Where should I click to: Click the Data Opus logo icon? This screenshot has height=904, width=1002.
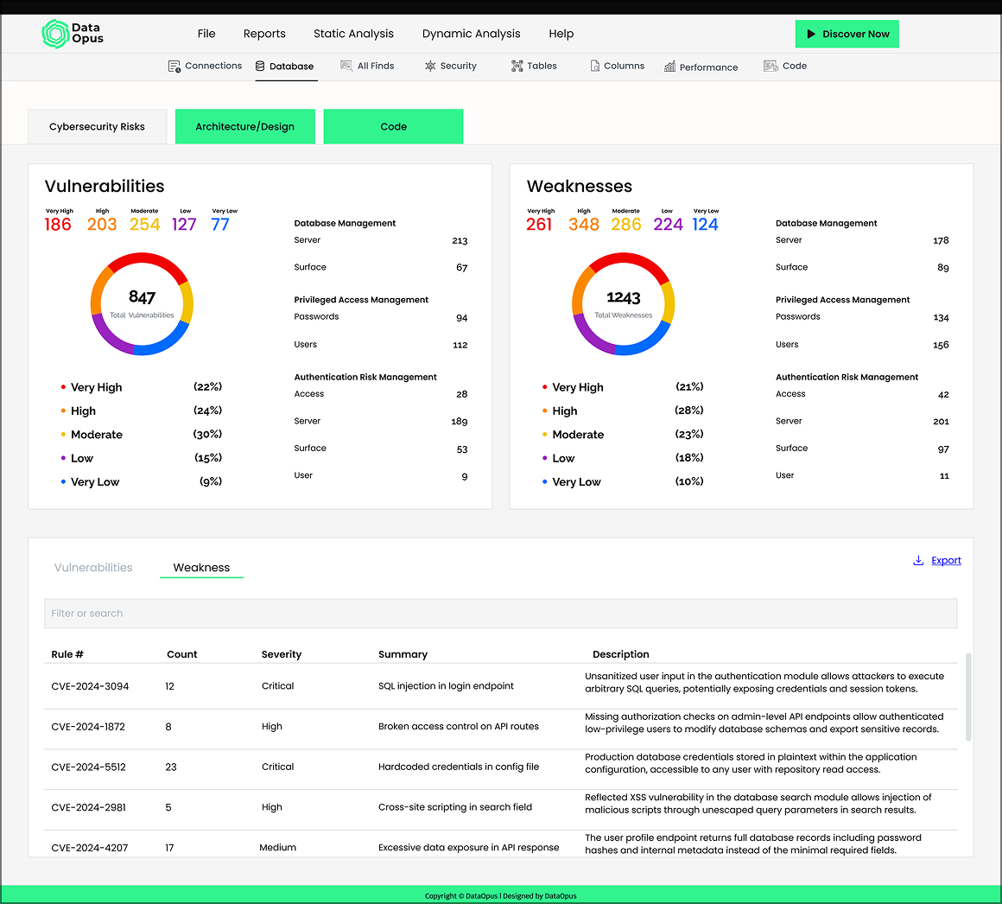pyautogui.click(x=55, y=34)
